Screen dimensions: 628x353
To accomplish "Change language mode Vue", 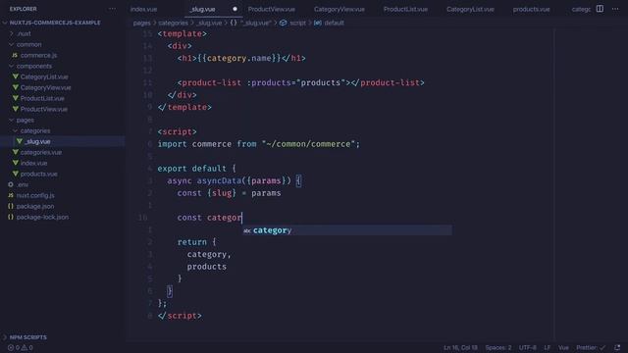I will pos(563,348).
